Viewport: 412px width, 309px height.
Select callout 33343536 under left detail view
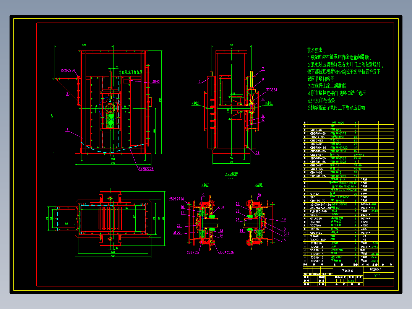(226, 252)
